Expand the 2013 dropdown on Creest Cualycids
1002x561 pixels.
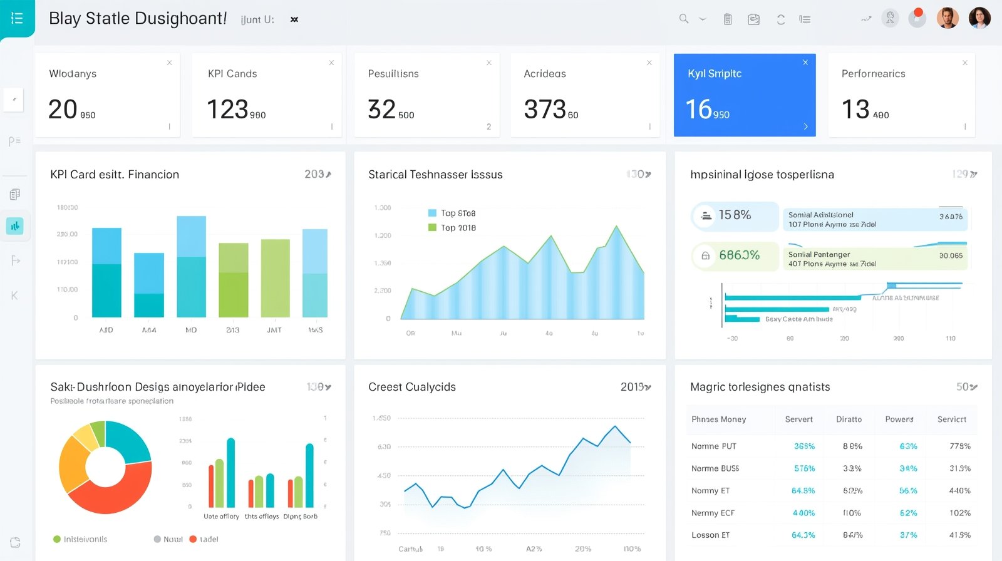pos(636,387)
